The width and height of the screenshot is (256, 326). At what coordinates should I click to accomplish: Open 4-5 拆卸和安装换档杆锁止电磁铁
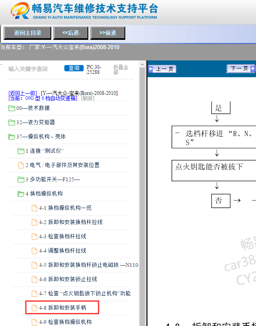pos(89,265)
